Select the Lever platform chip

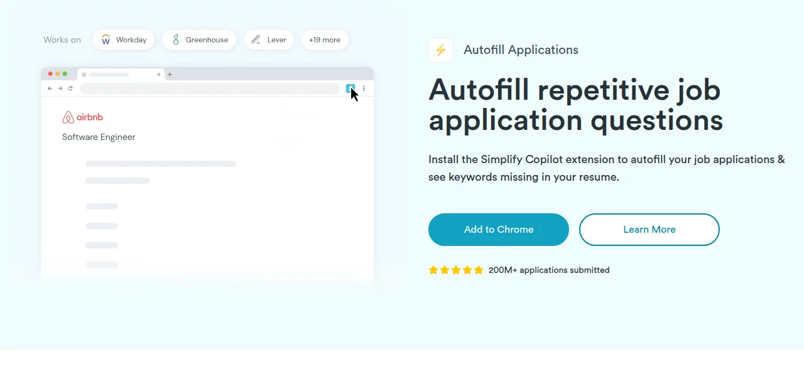click(x=269, y=40)
